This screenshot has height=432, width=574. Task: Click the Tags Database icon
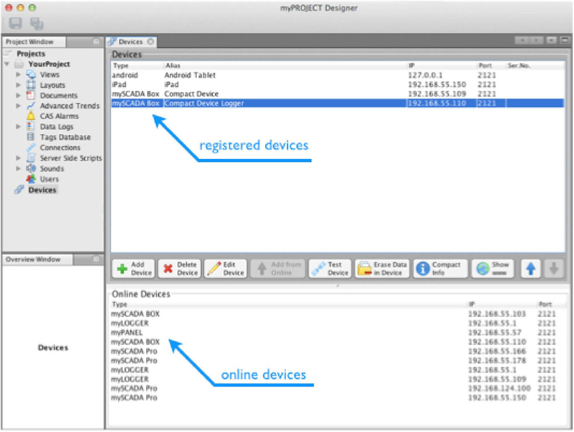(x=31, y=137)
